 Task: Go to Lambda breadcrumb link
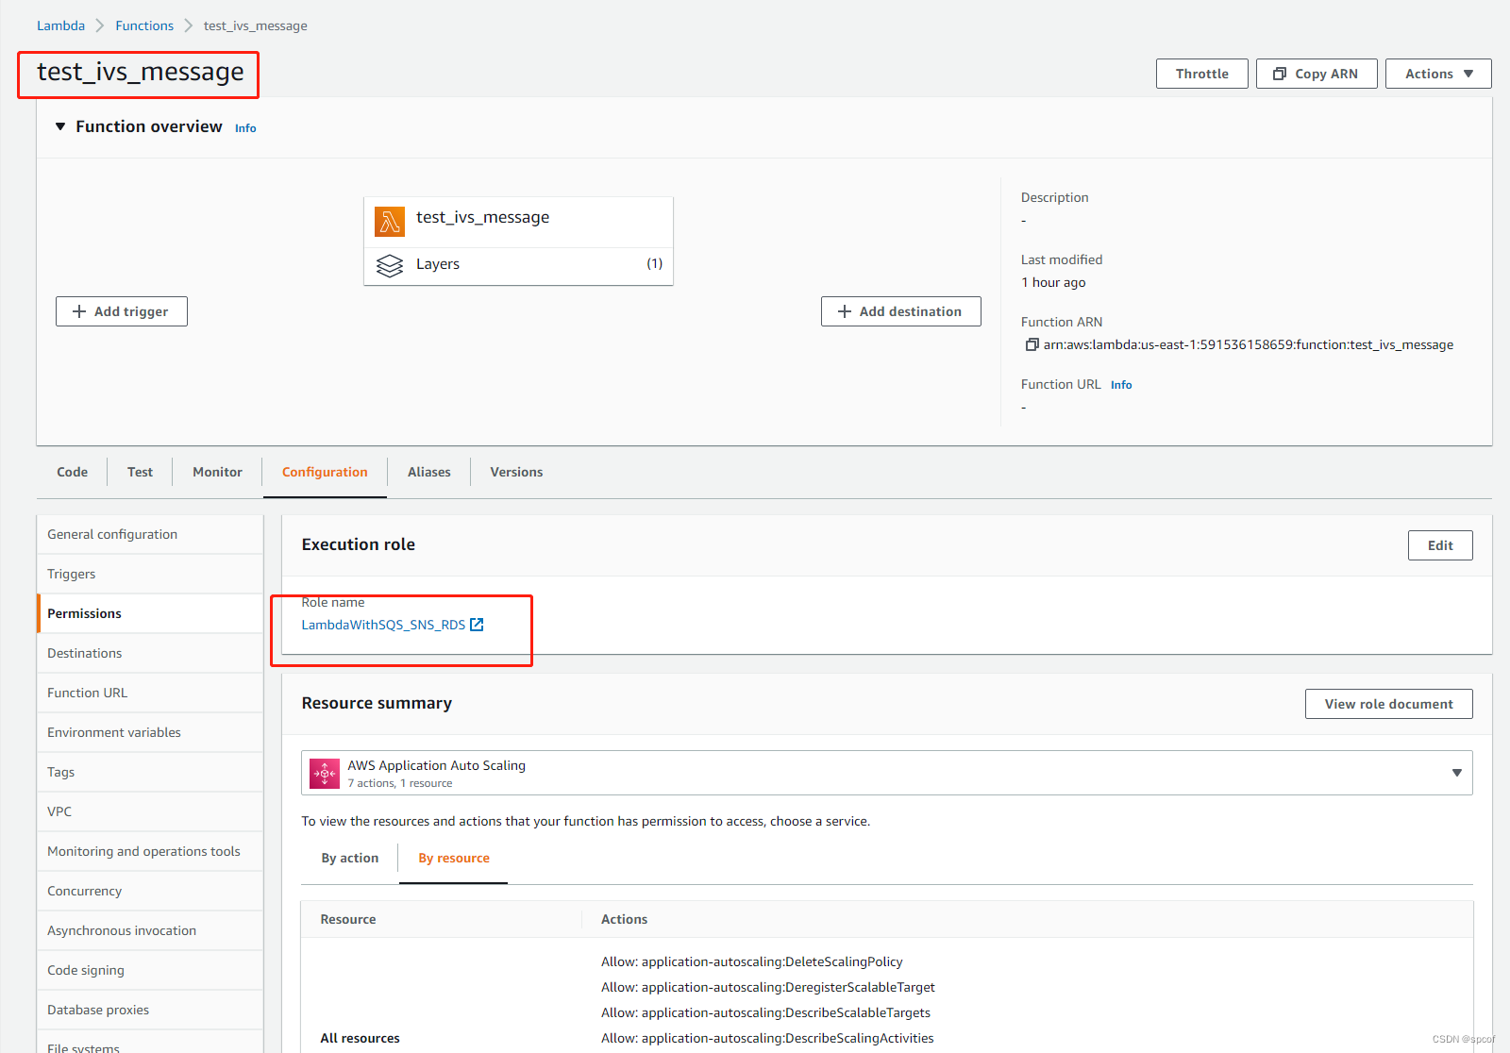pos(60,25)
